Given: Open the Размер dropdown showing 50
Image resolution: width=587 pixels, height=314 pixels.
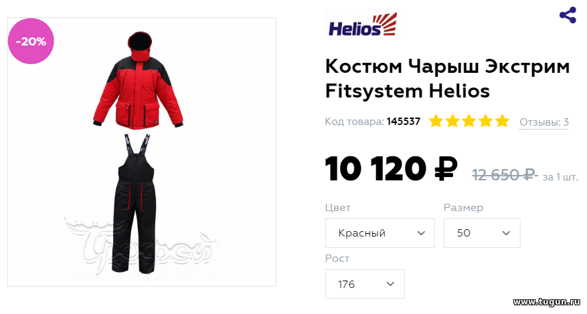Looking at the screenshot, I should point(482,233).
